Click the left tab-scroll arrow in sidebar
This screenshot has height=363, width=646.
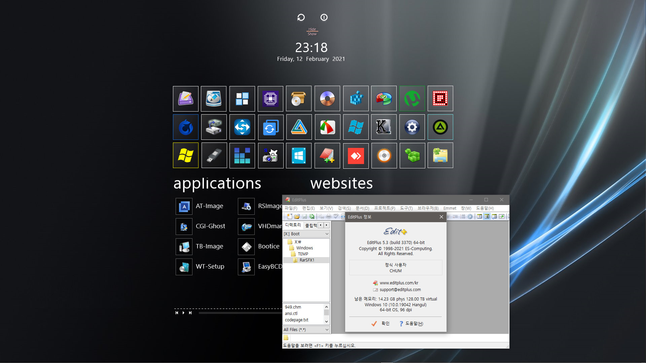point(321,225)
